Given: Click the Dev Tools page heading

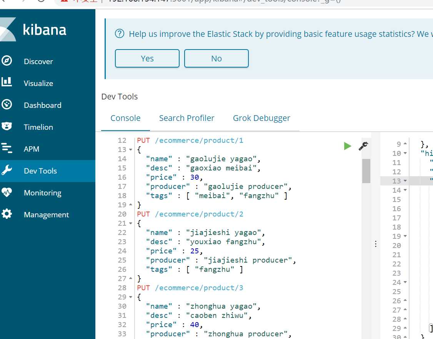Looking at the screenshot, I should pos(120,97).
